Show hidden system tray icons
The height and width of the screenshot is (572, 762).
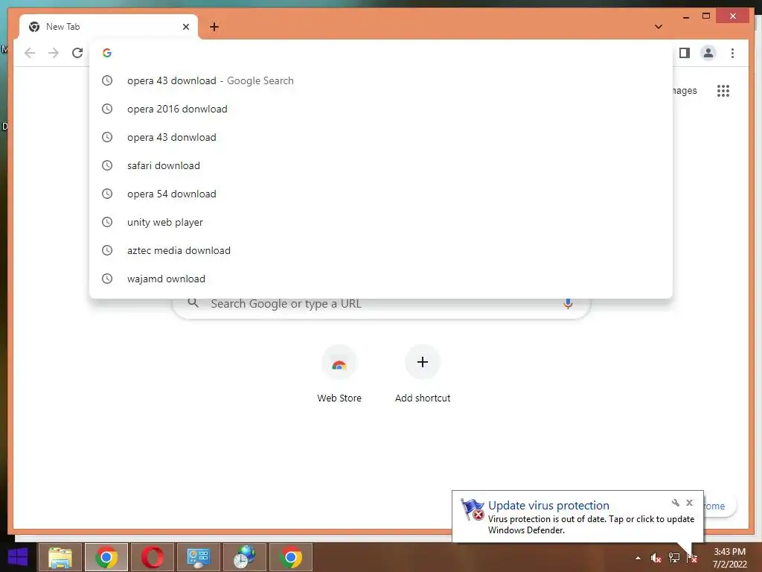pos(638,558)
